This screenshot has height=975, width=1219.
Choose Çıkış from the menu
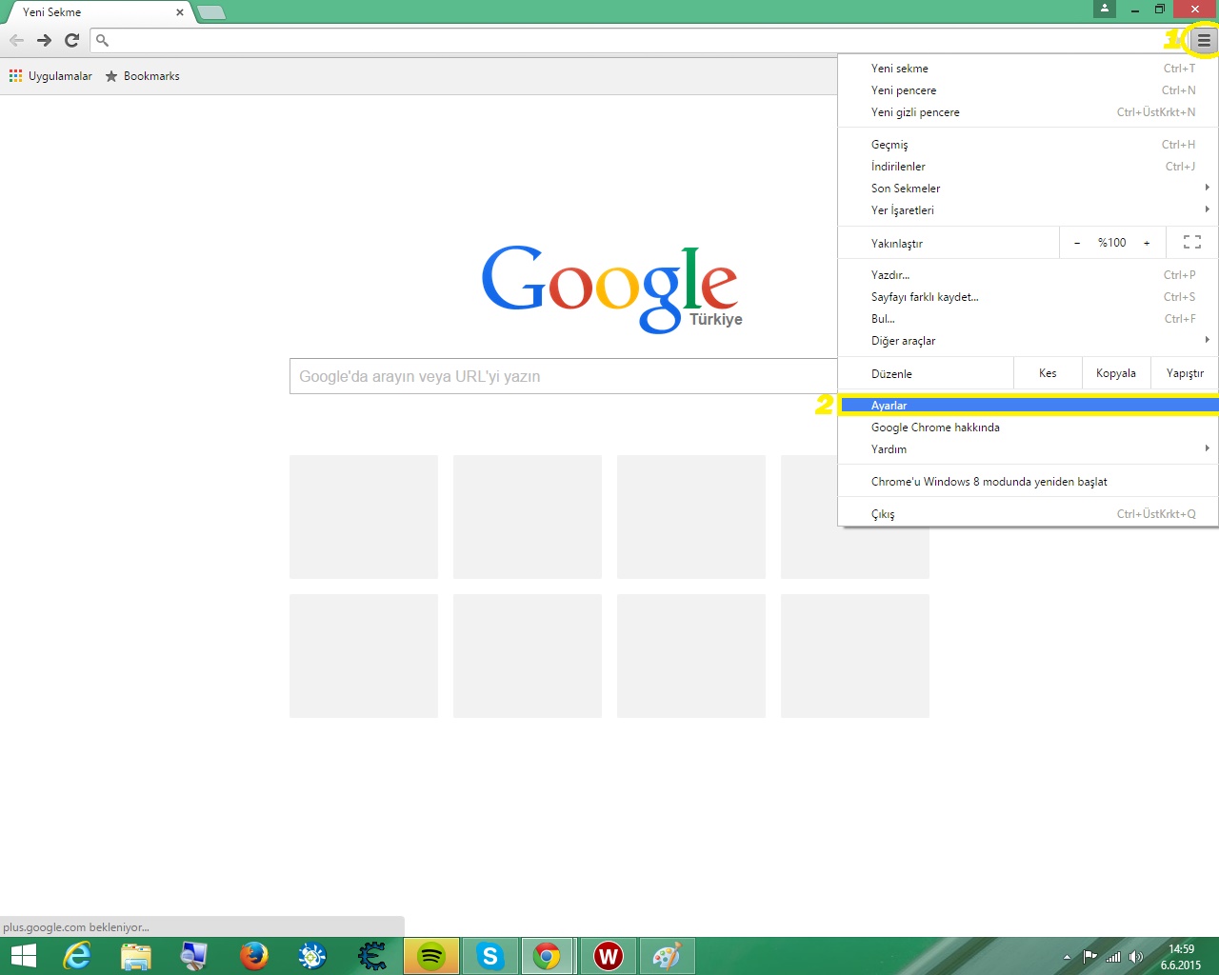click(1029, 514)
